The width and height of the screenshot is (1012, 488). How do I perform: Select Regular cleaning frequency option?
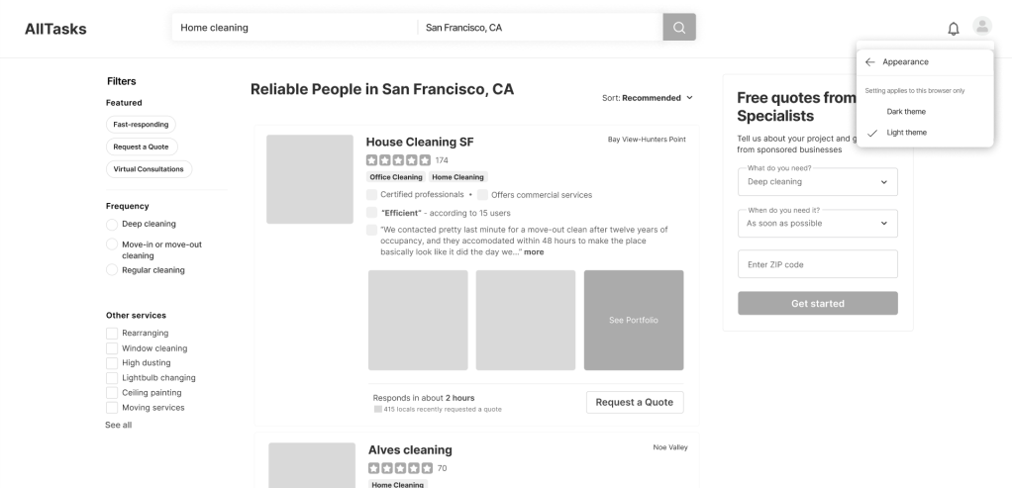pyautogui.click(x=112, y=270)
